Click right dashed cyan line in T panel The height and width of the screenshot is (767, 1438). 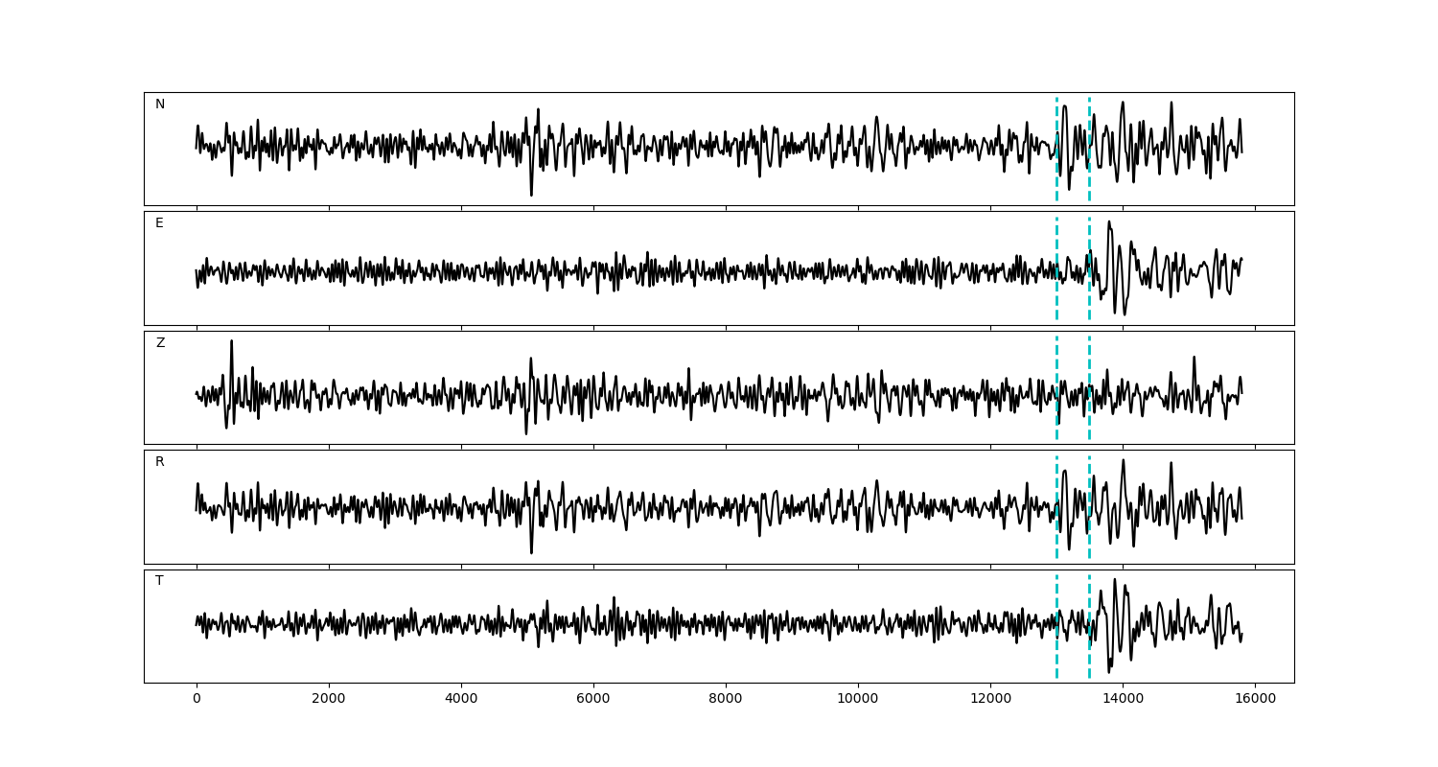point(1089,652)
